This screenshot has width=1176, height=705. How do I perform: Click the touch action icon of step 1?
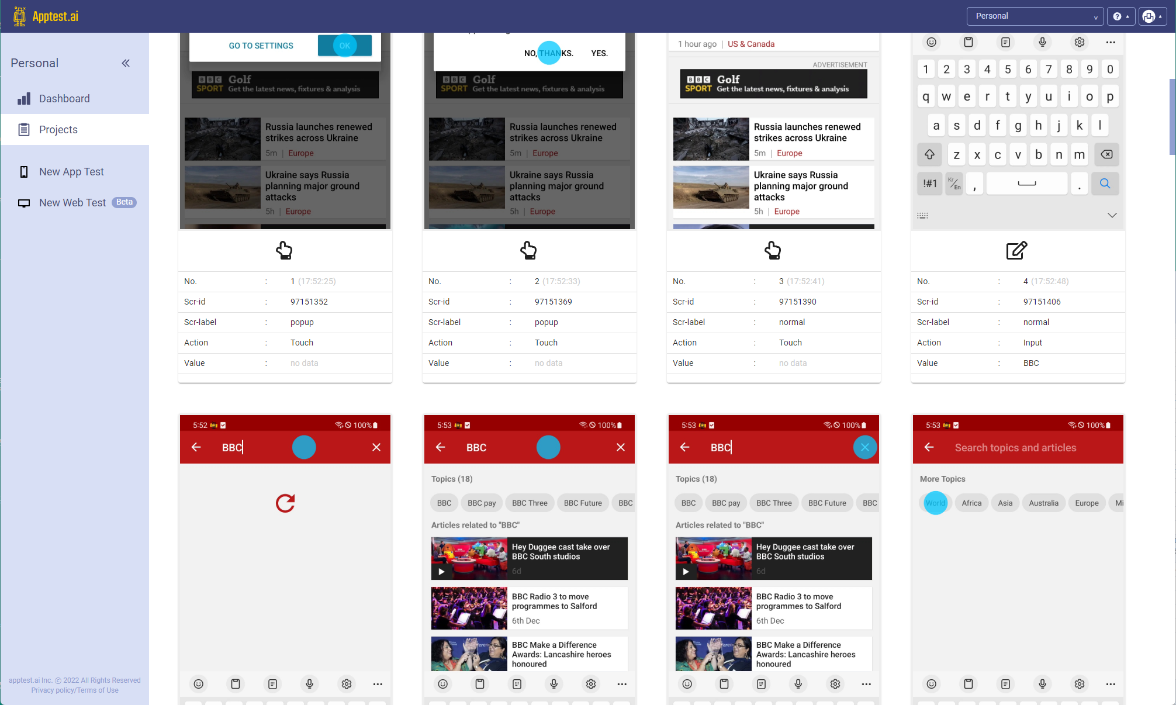(284, 250)
